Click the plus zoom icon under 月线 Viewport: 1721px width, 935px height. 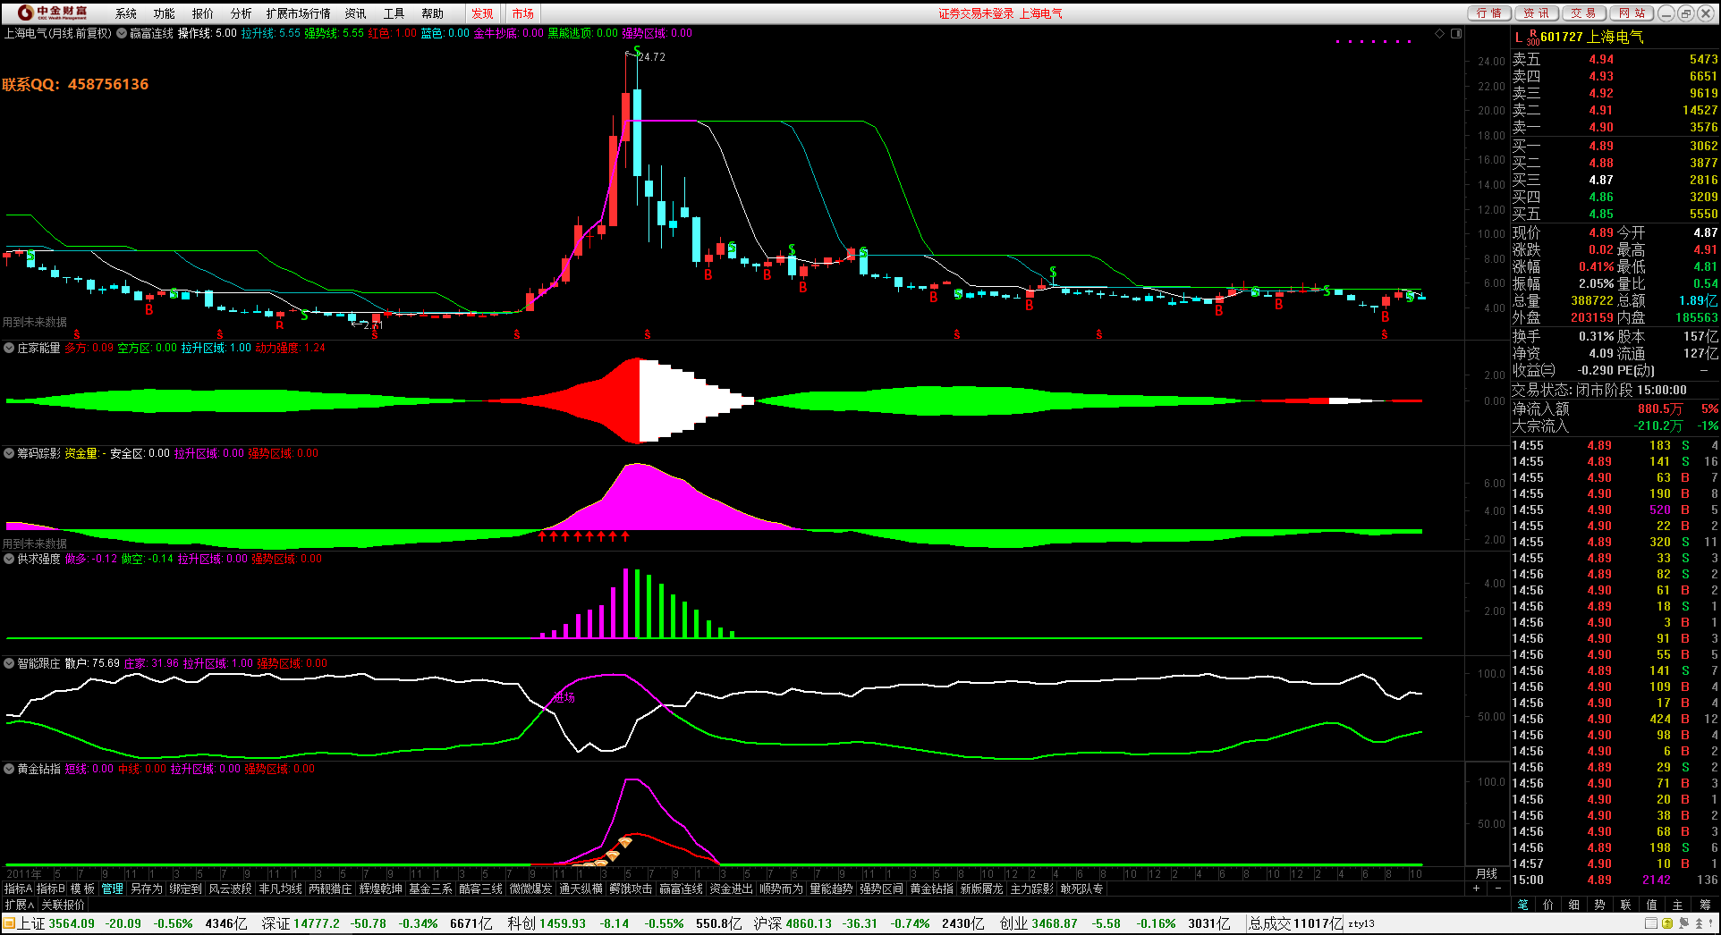(x=1476, y=889)
